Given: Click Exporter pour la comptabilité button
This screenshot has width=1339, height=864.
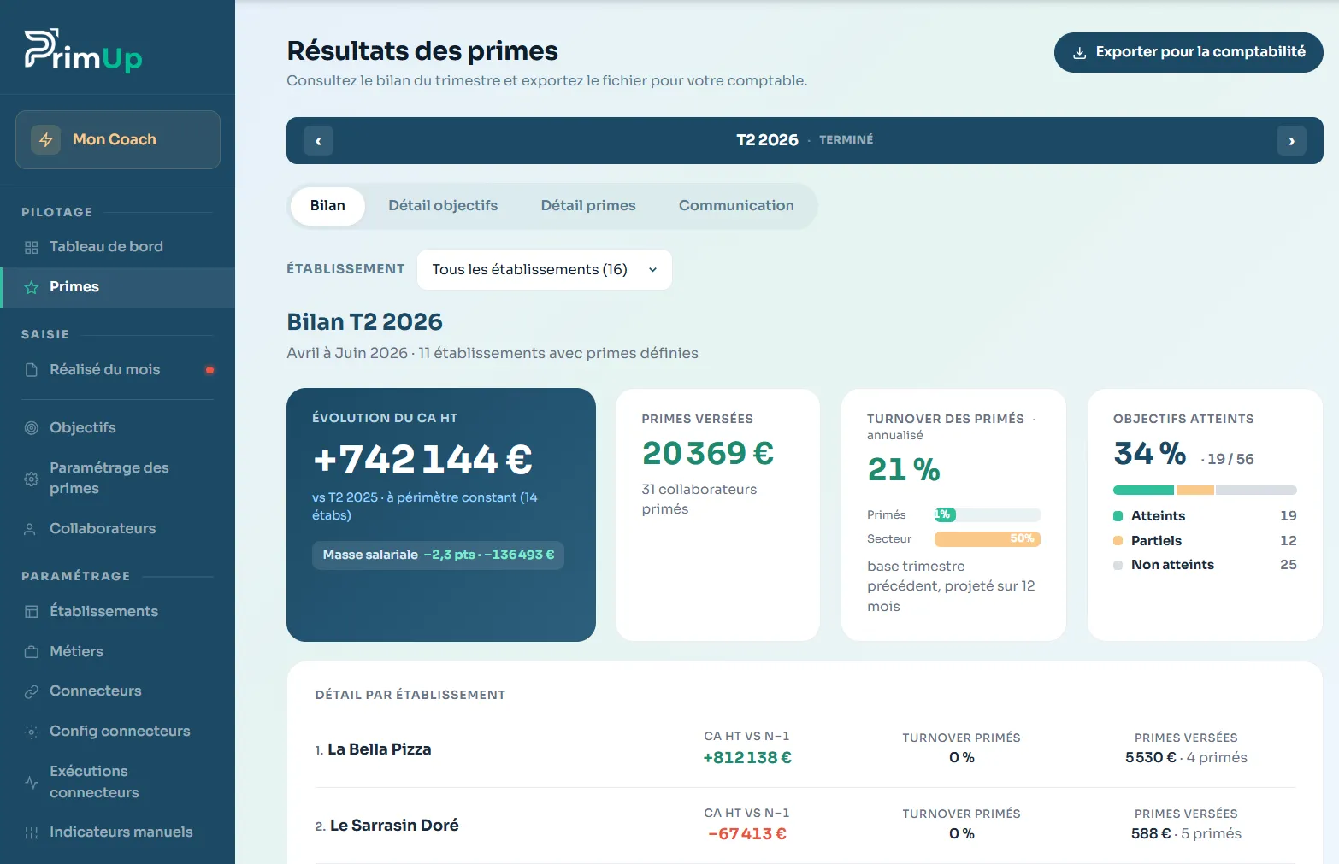Looking at the screenshot, I should (1189, 52).
